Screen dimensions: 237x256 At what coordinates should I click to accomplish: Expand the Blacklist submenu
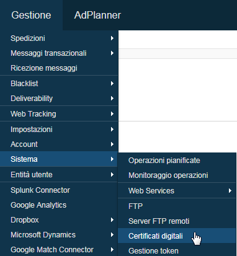coord(59,84)
